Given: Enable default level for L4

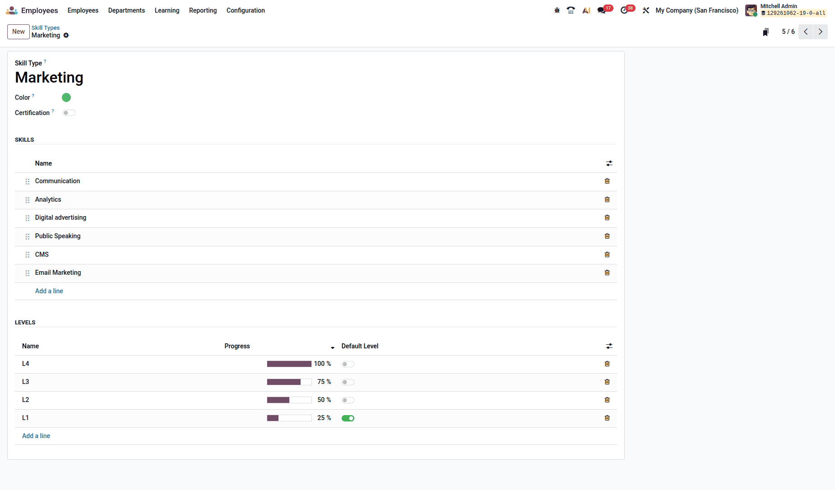Looking at the screenshot, I should click(x=348, y=364).
